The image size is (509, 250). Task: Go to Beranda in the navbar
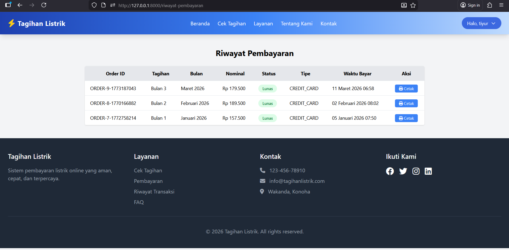coord(200,24)
